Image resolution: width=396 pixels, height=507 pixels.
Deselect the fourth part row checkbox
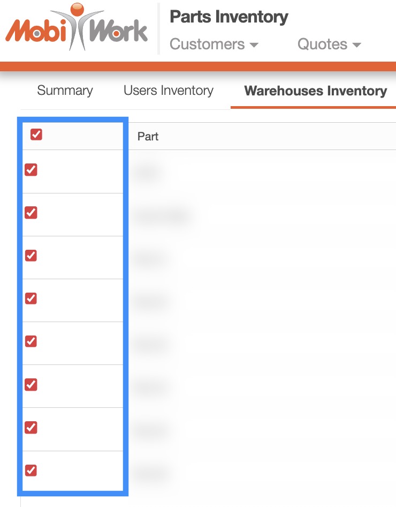(31, 299)
